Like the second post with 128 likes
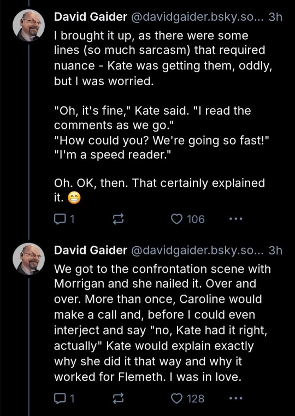Screen dimensions: 295x416 point(176,398)
